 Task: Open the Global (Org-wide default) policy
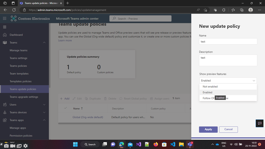[x=88, y=117]
